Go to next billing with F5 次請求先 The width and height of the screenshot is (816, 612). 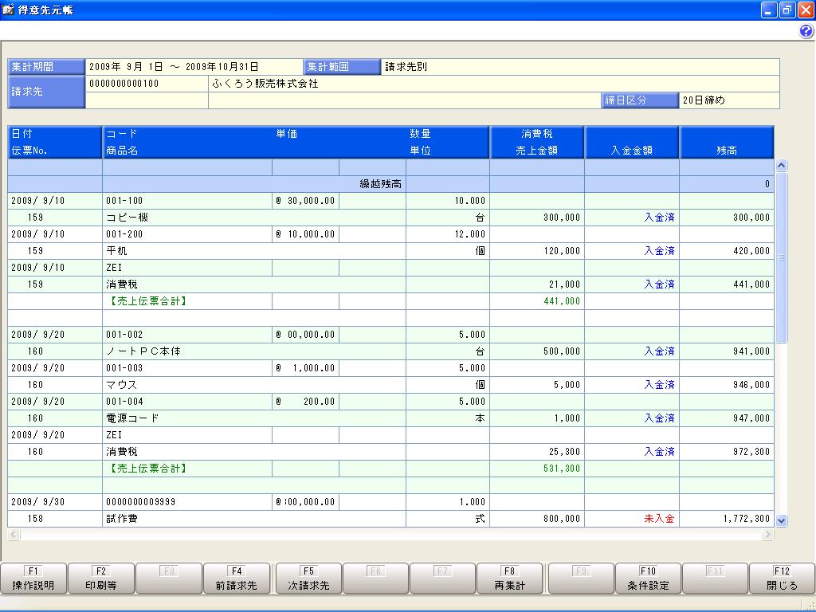point(308,579)
